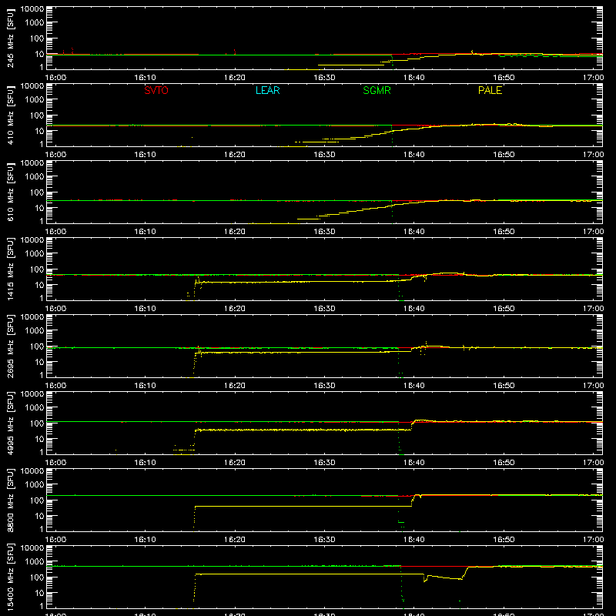
Task: Click 16:20 tick below the 8800 MHz panel
Action: tap(235, 540)
